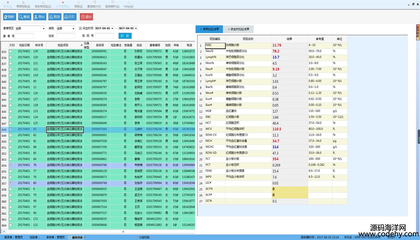The width and height of the screenshot is (420, 240).
Task: Click the 姓名 input field
Action: [x=66, y=36]
